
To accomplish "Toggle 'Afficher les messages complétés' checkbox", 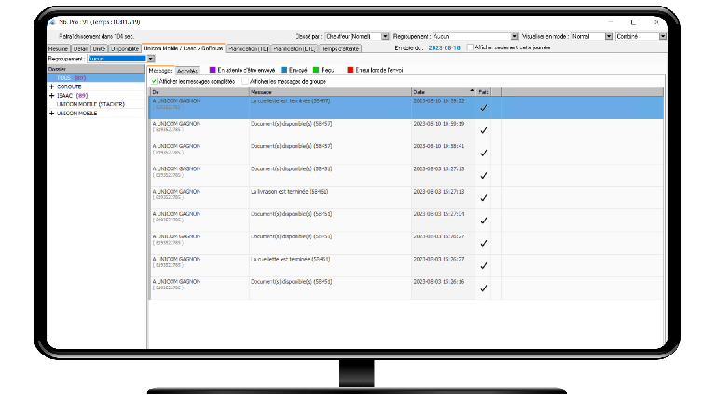I will coord(155,81).
